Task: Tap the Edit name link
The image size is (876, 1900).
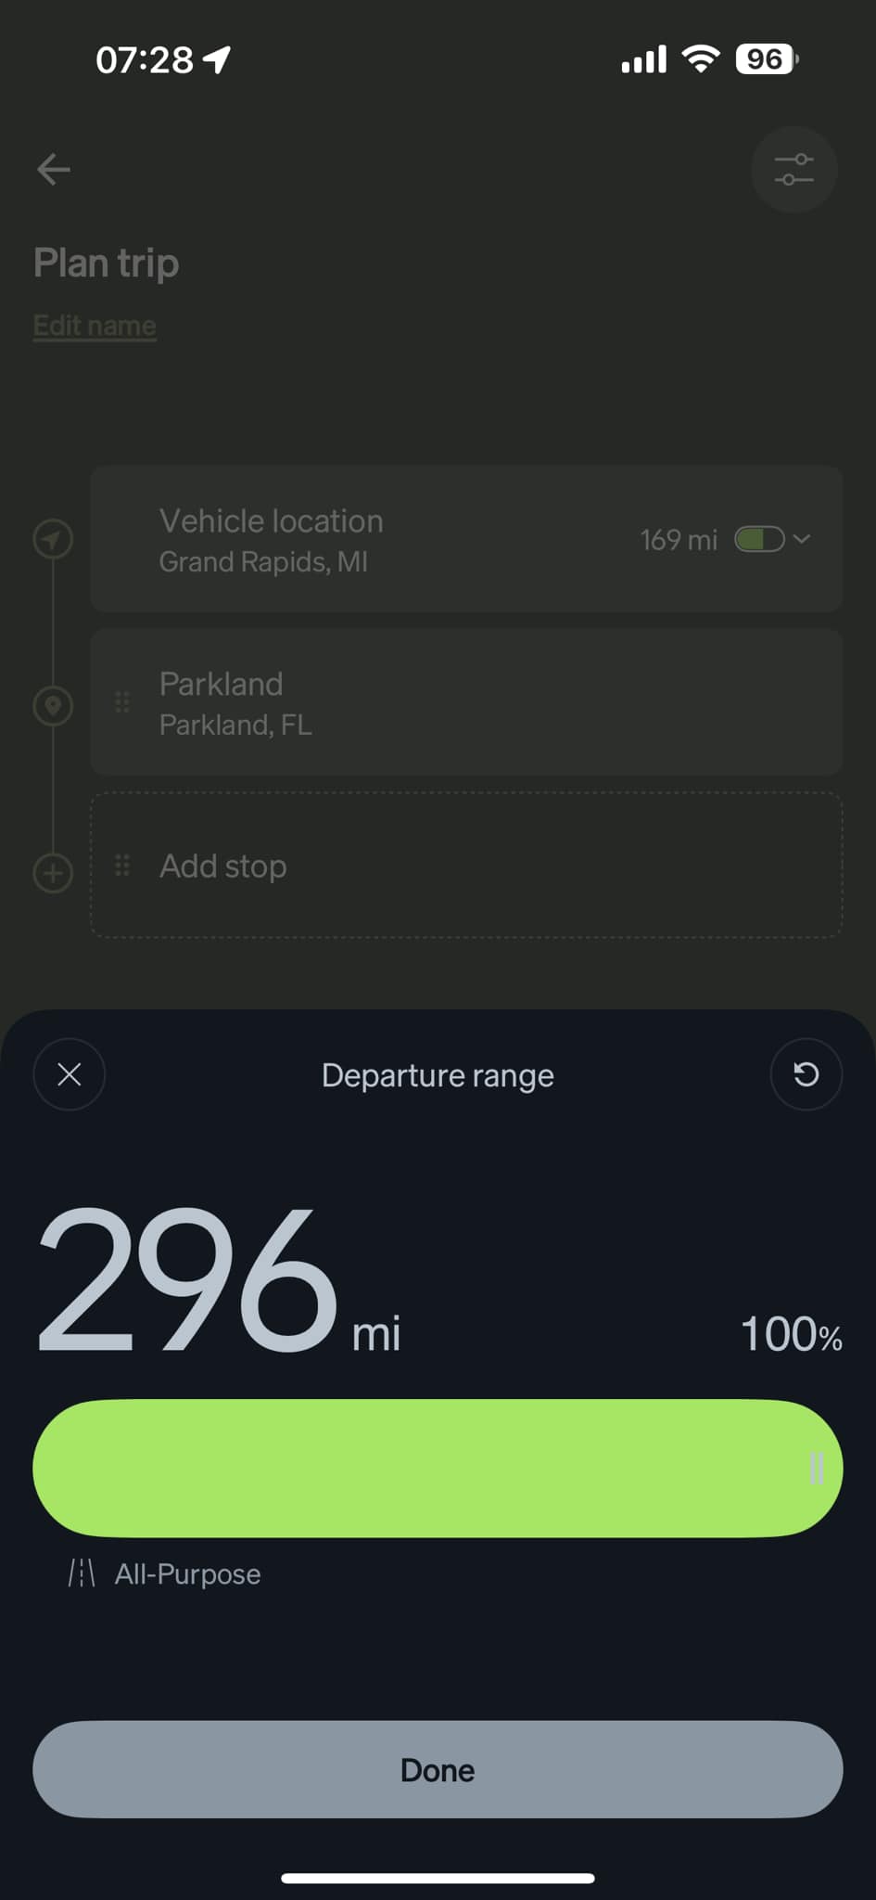Action: (x=95, y=326)
